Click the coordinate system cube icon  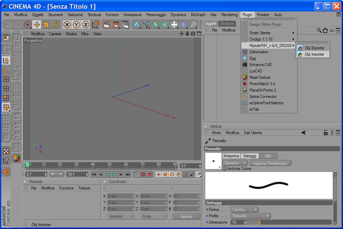pos(95,25)
